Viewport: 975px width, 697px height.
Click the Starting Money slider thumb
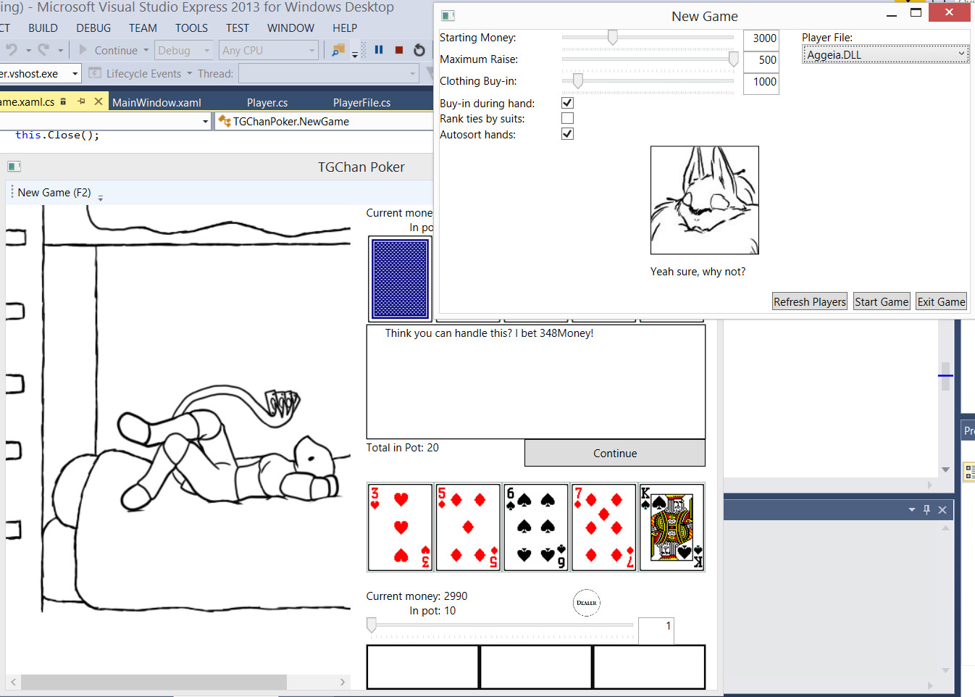pos(613,38)
